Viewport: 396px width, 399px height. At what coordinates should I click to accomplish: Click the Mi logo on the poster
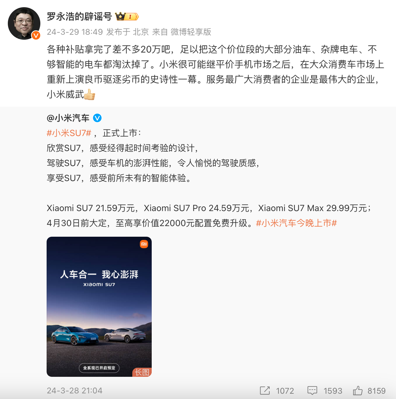pyautogui.click(x=144, y=244)
